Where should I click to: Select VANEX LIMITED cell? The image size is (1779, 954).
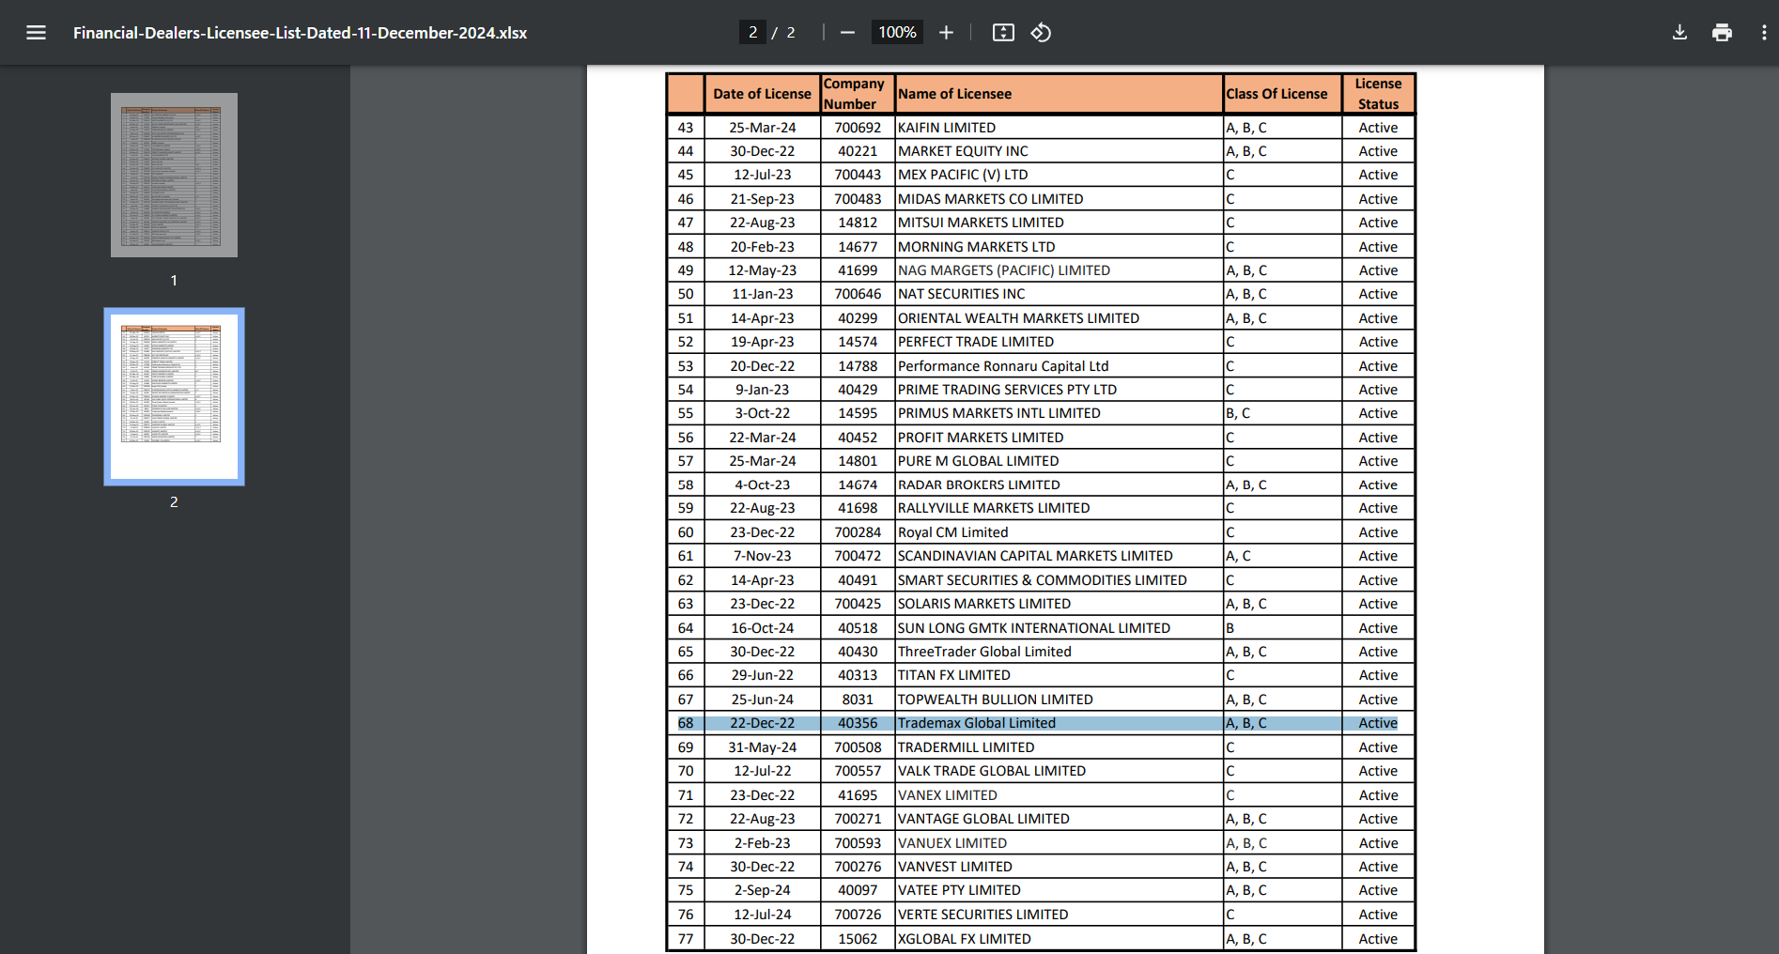coord(1059,795)
